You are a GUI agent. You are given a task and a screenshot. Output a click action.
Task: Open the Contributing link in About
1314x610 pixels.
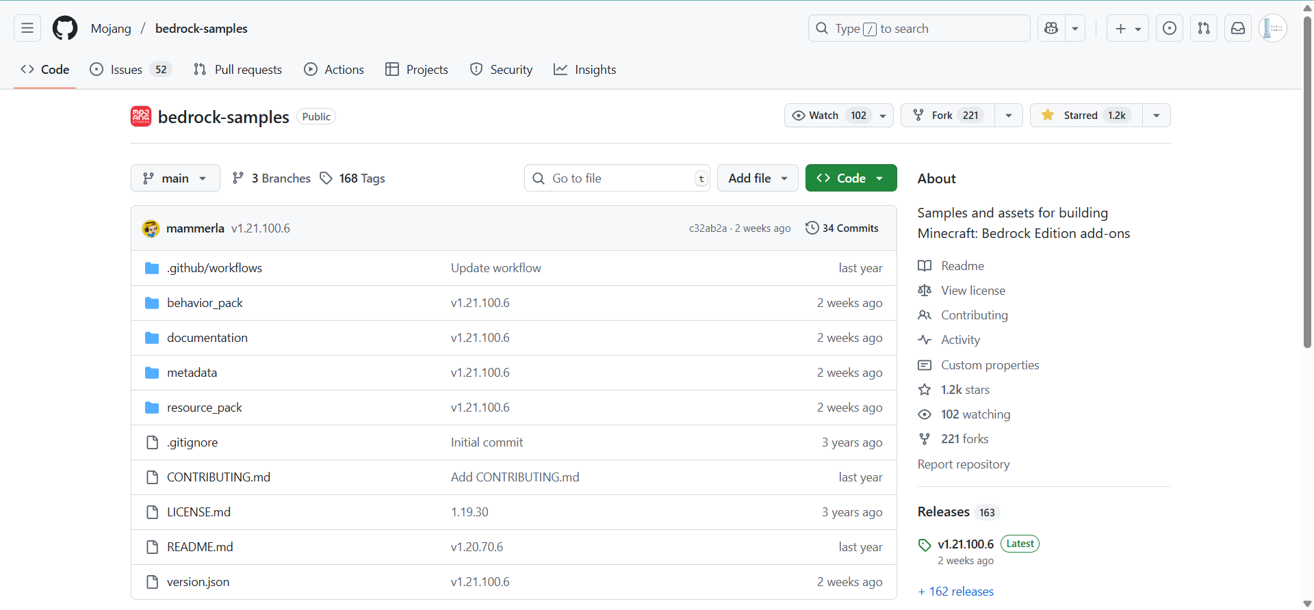(975, 315)
